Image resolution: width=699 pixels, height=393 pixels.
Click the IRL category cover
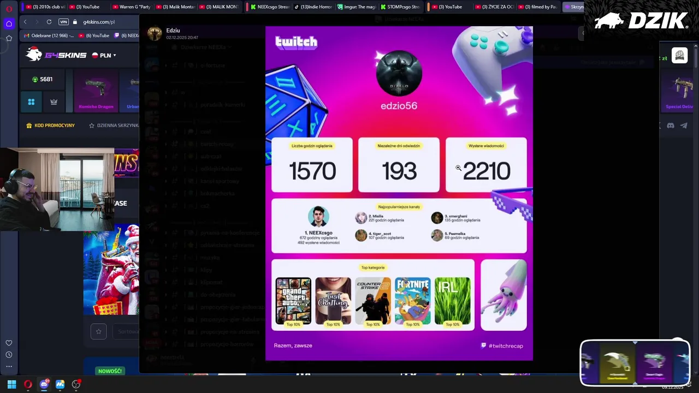(453, 300)
